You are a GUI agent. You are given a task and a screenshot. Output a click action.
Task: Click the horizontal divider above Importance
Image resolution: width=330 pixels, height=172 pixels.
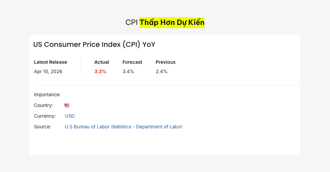[165, 86]
